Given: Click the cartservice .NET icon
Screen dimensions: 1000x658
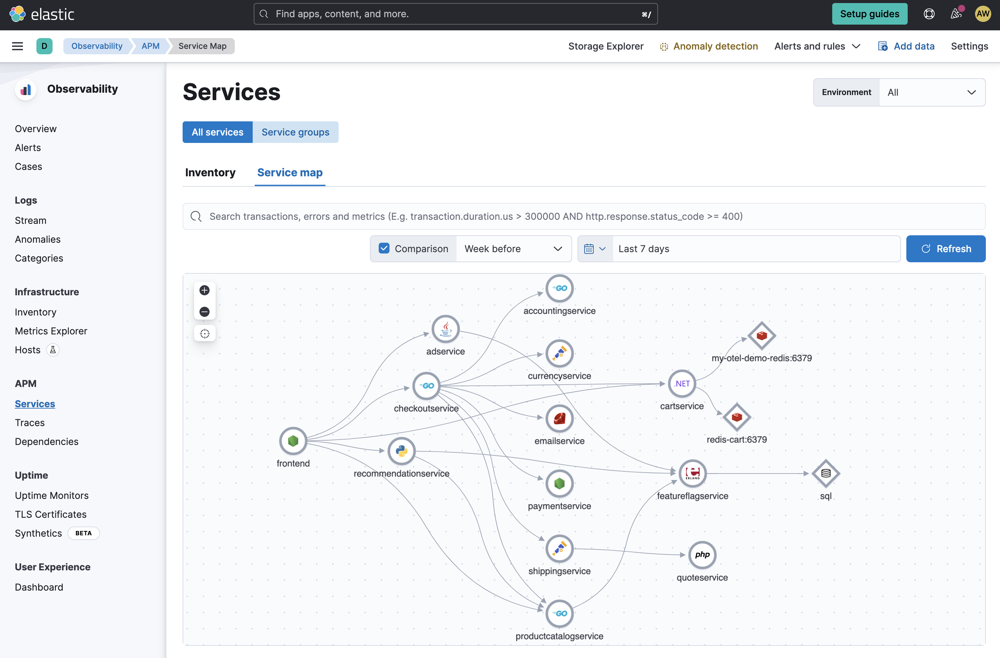Looking at the screenshot, I should tap(682, 383).
